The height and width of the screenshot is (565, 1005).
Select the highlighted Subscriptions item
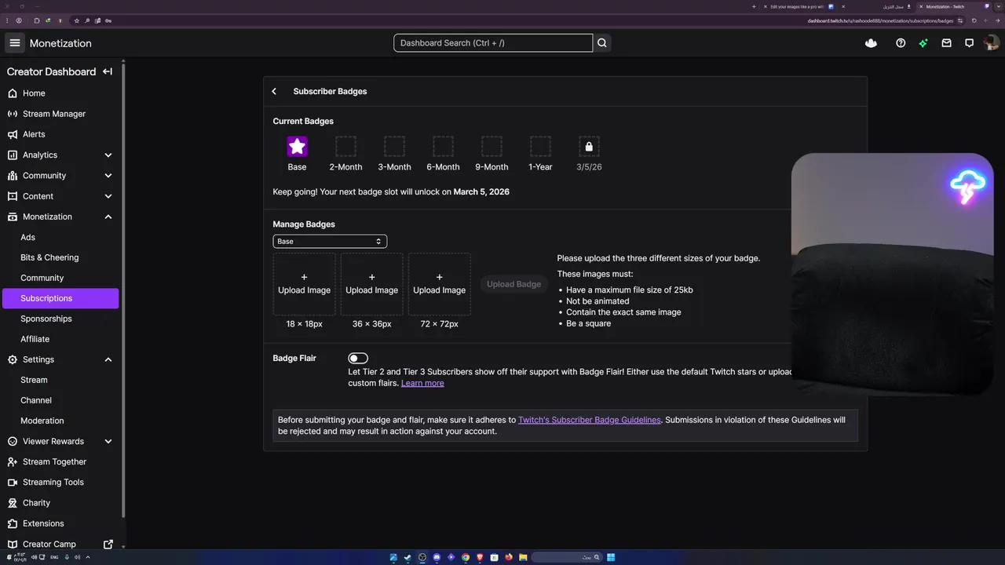[x=60, y=298]
